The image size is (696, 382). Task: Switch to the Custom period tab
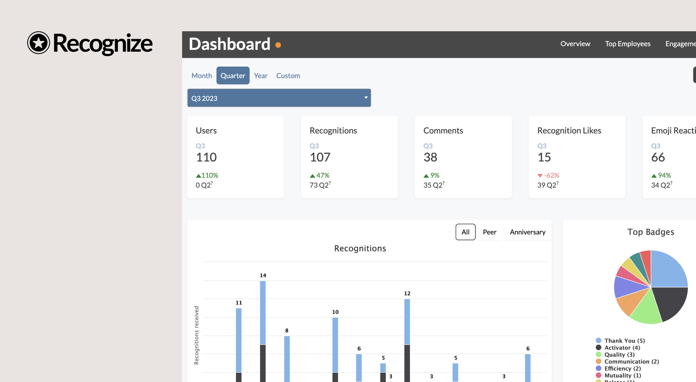point(288,76)
